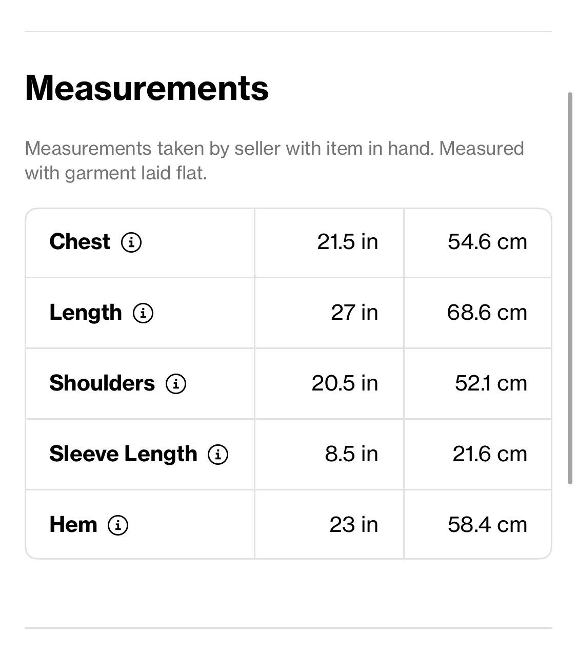Click the 68.6 cm length value
Image resolution: width=577 pixels, height=658 pixels.
tap(487, 313)
